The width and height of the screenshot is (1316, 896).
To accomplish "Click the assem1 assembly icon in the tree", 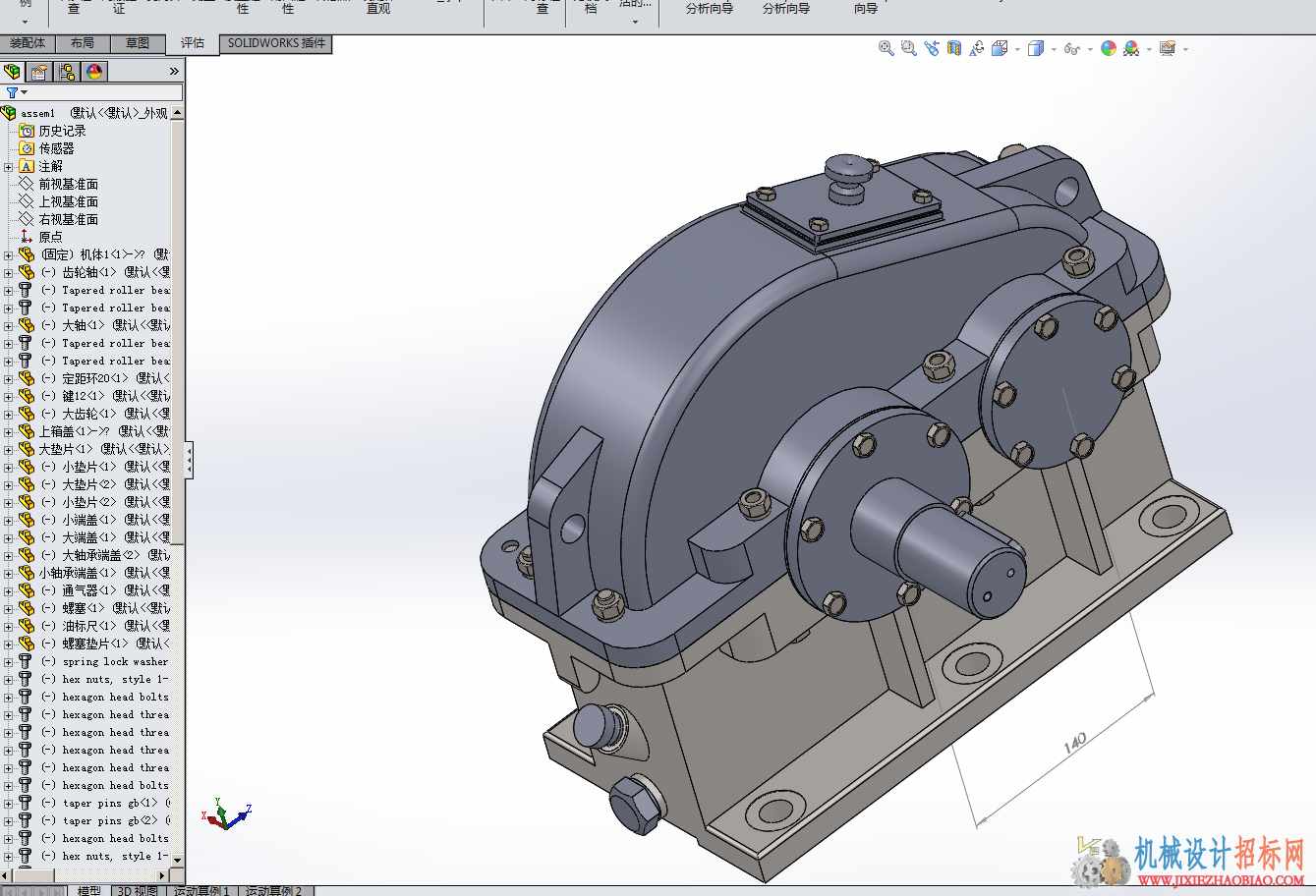I will tap(9, 113).
